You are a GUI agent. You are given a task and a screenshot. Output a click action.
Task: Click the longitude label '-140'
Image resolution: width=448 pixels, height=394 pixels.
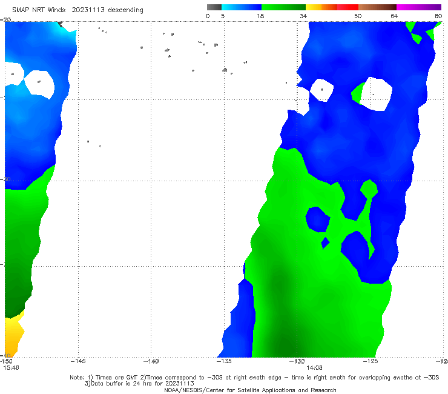click(151, 361)
